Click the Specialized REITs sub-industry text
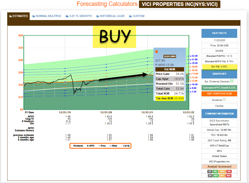This screenshot has width=249, height=183. click(x=219, y=125)
